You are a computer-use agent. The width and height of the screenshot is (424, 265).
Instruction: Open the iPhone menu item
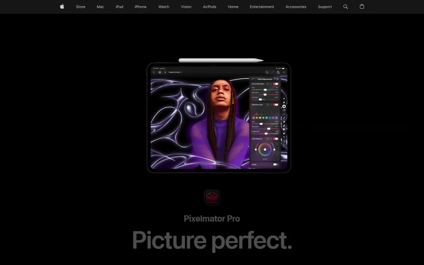(x=140, y=7)
